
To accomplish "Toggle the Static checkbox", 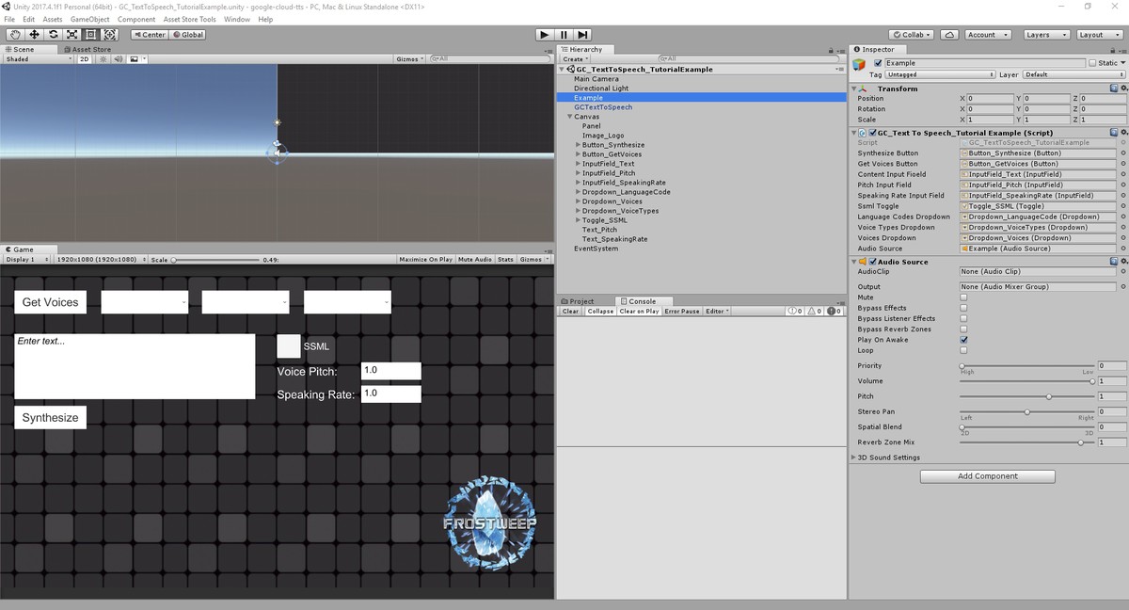I will (1093, 63).
